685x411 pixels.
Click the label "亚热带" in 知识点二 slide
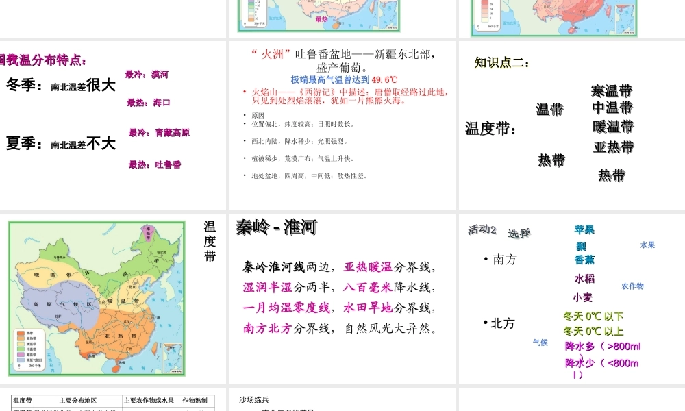pos(614,147)
